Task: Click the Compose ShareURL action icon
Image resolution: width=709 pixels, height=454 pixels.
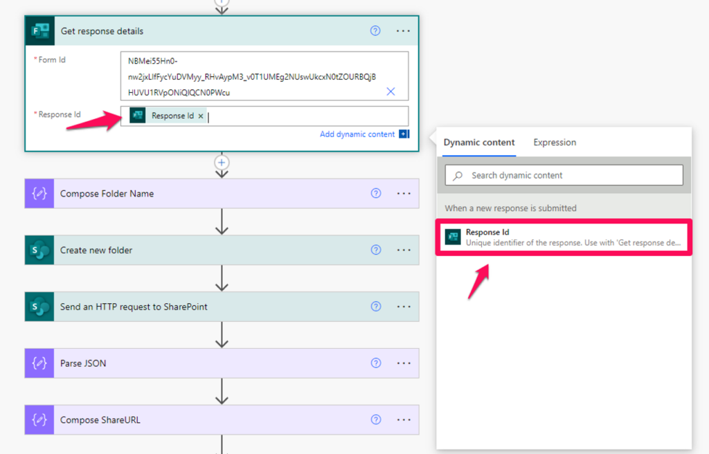Action: click(39, 419)
